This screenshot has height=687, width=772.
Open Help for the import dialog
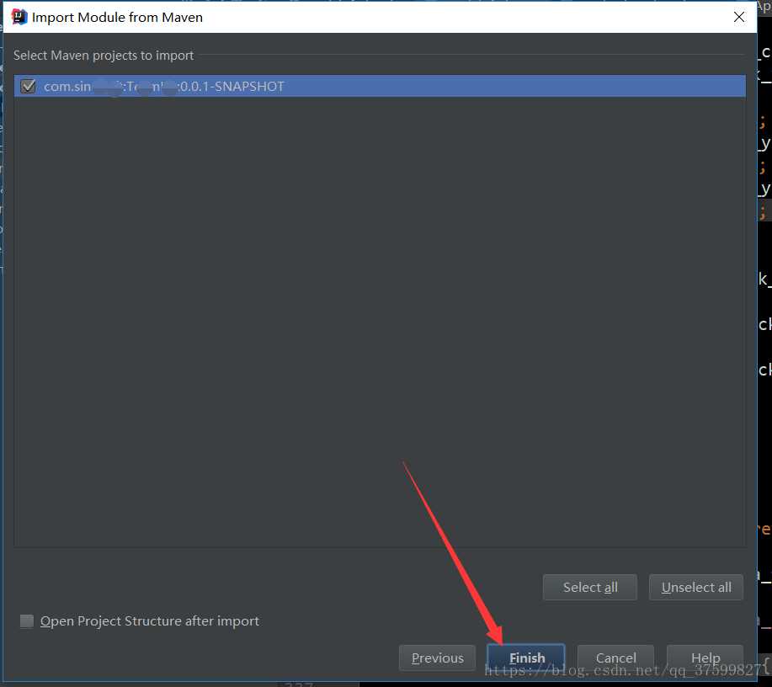coord(705,658)
